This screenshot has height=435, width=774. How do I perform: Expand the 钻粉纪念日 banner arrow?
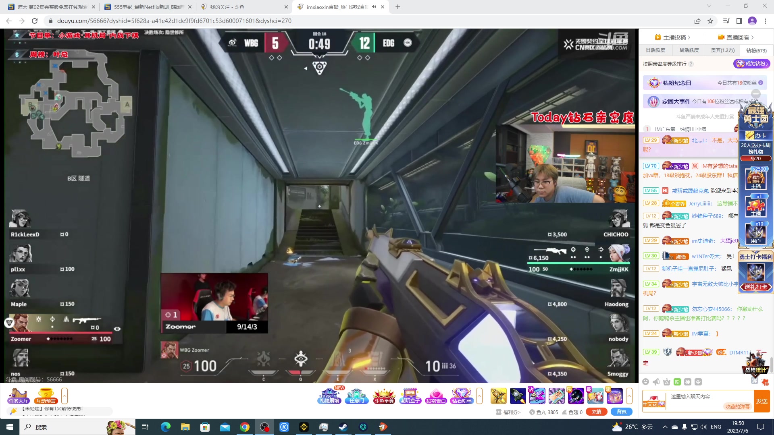(x=761, y=83)
